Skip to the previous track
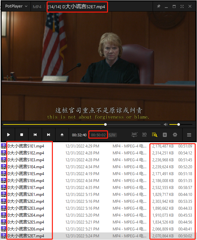 coord(35,135)
